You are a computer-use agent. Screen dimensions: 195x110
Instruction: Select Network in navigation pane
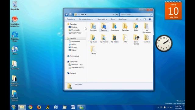(x=73, y=73)
